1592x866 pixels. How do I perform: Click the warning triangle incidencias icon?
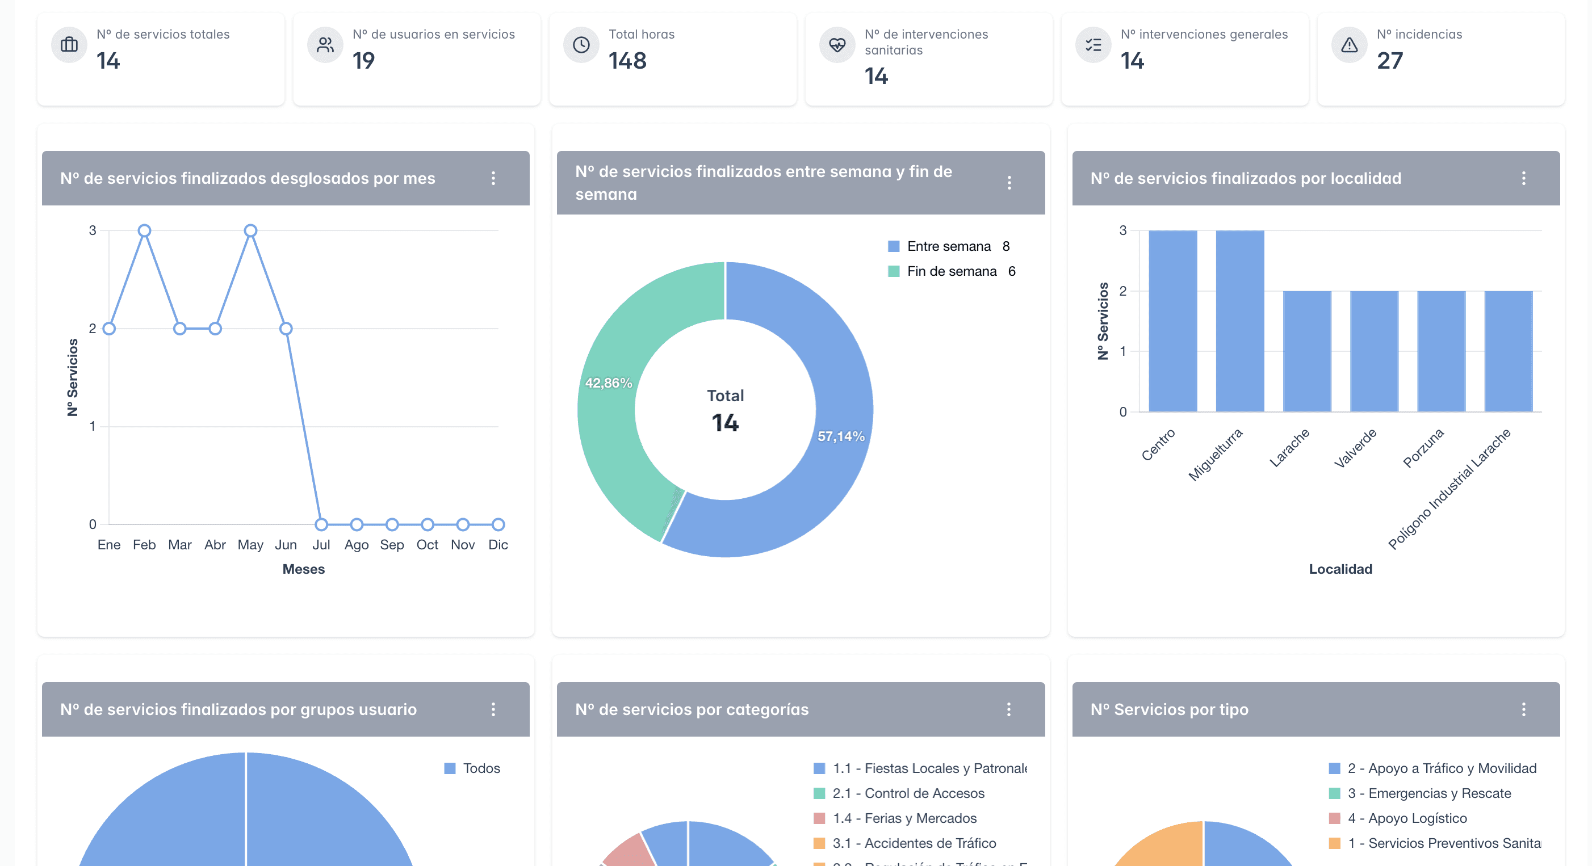point(1349,45)
